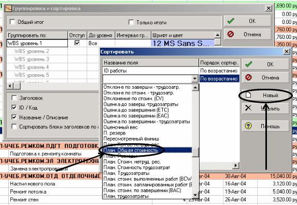
Task: Select Ремонт стен row in background table
Action: 24,200
